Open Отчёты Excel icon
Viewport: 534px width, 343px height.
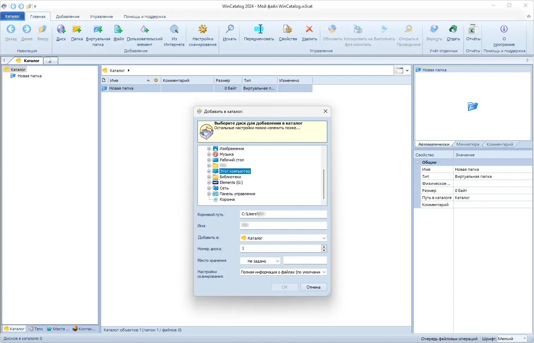coord(473,29)
